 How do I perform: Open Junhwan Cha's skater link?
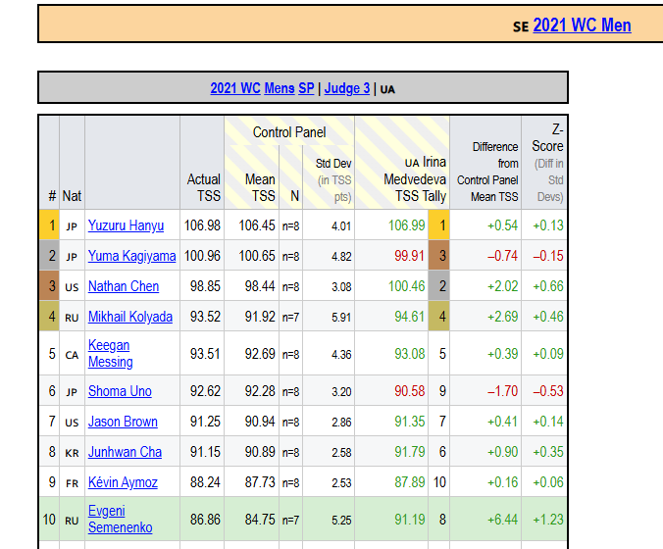tap(125, 452)
